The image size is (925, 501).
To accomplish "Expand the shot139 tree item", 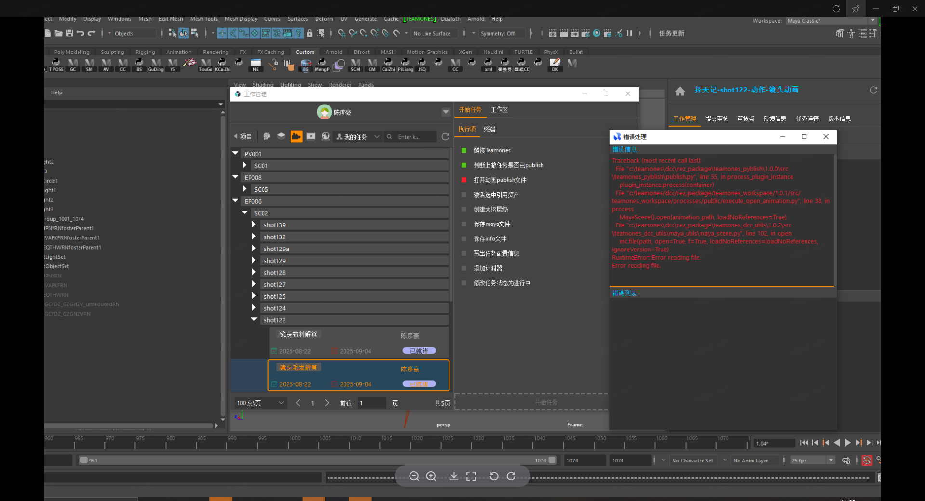I will (254, 224).
